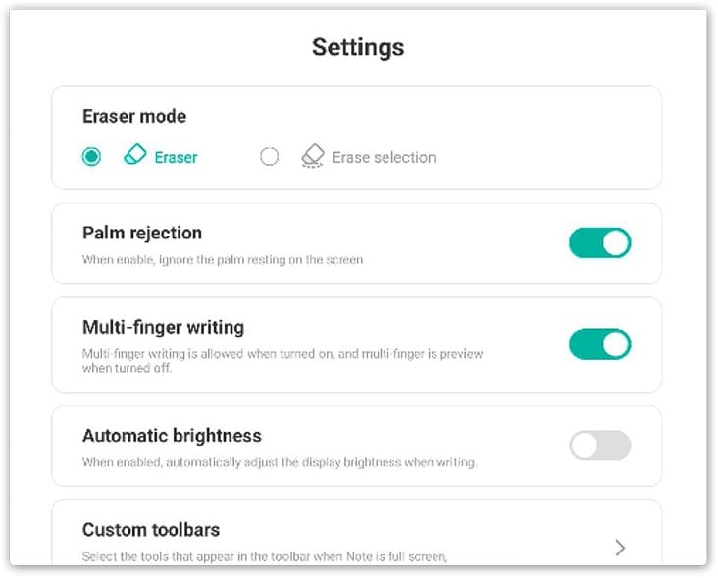Click the Eraser mode section heading
Viewport: 718px width, 578px height.
pos(134,117)
